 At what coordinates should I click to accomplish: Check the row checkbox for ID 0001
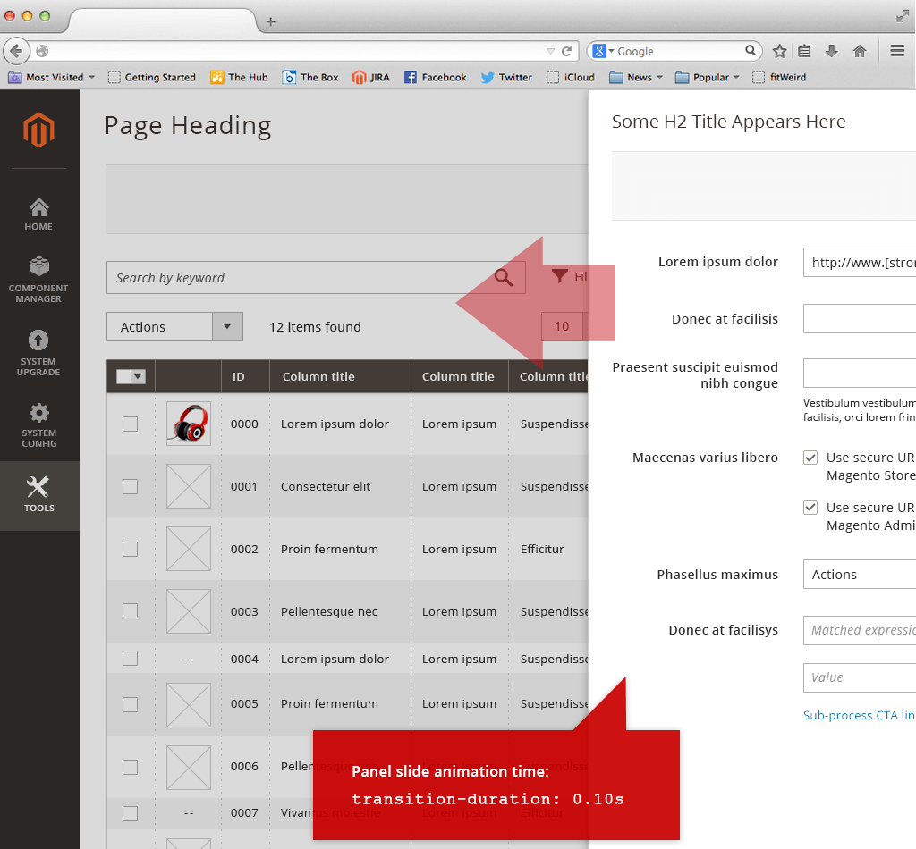[130, 486]
